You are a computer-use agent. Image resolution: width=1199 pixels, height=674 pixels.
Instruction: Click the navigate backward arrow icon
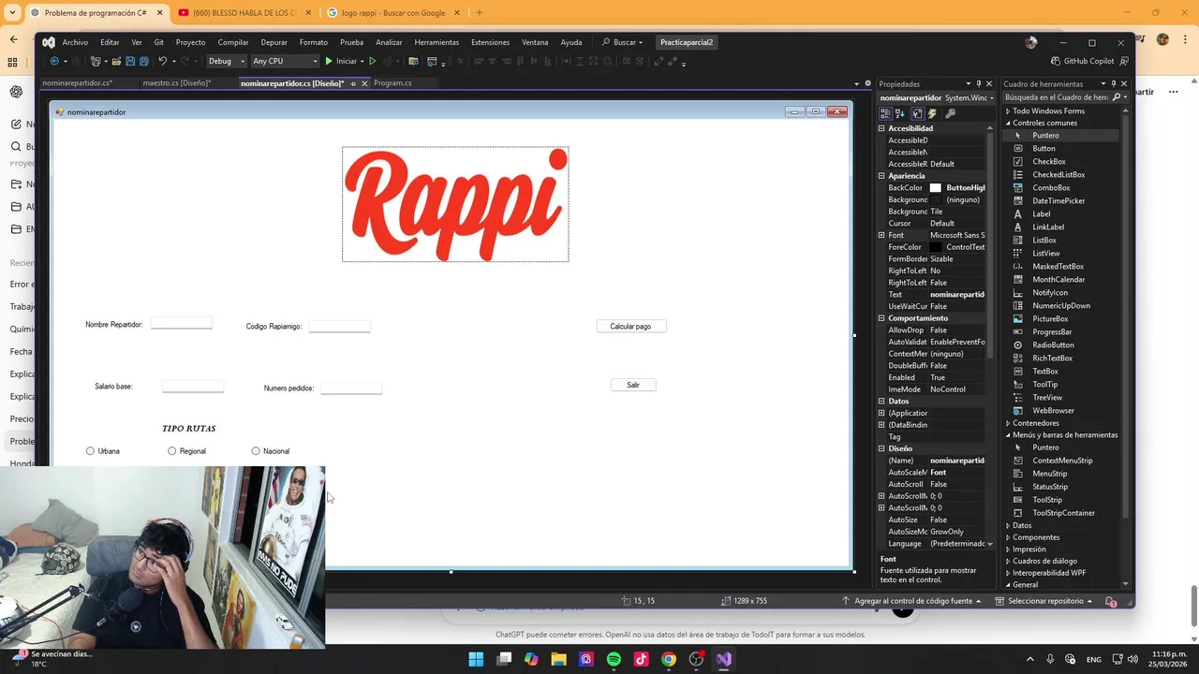(54, 61)
